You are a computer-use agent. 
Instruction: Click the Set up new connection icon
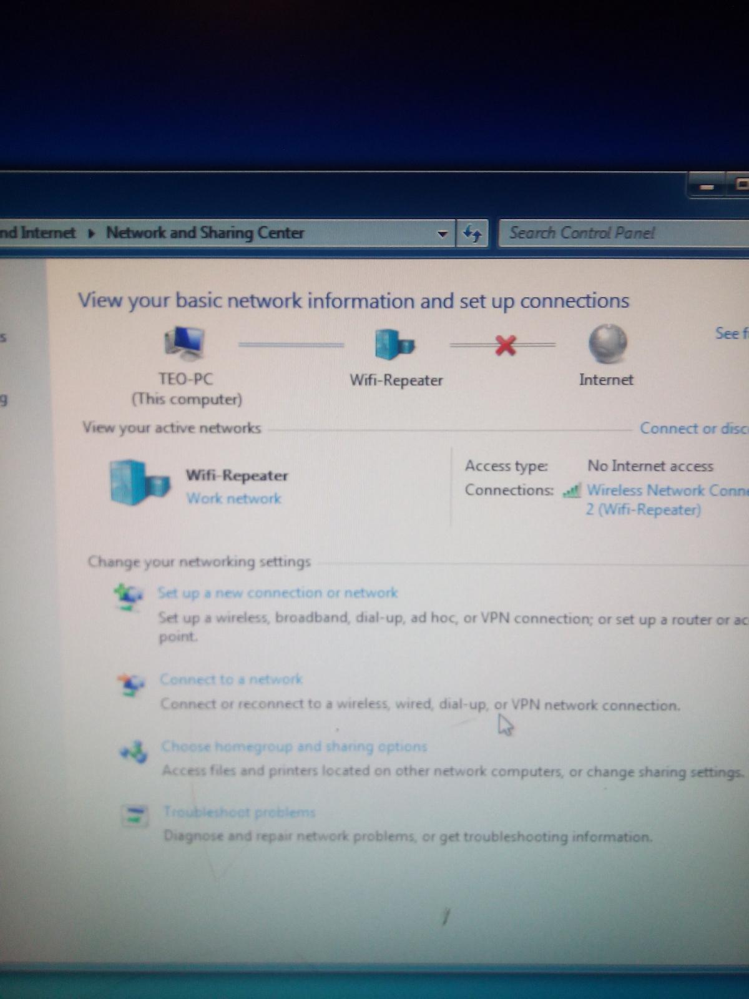click(x=129, y=596)
